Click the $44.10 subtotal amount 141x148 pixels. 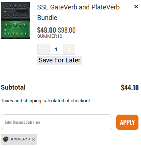tap(130, 88)
